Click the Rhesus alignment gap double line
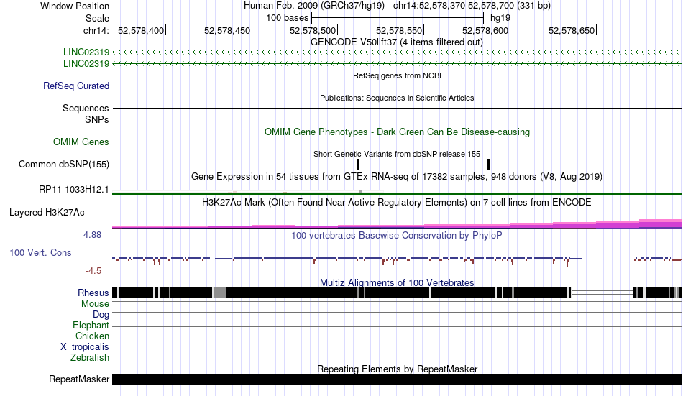The image size is (683, 396). (602, 293)
